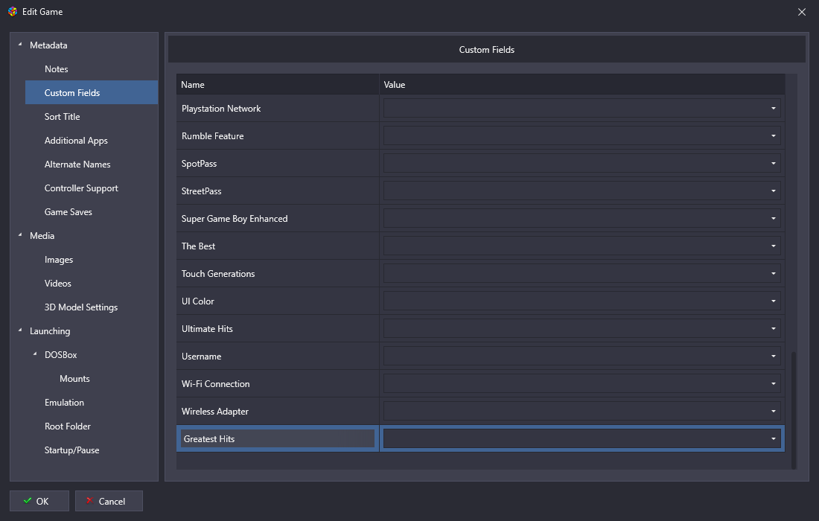This screenshot has height=521, width=819.
Task: Select the DOSBox tree item
Action: click(x=60, y=354)
